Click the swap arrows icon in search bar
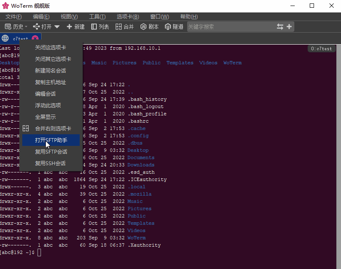Viewport: 341px width, 269px height. (280, 27)
